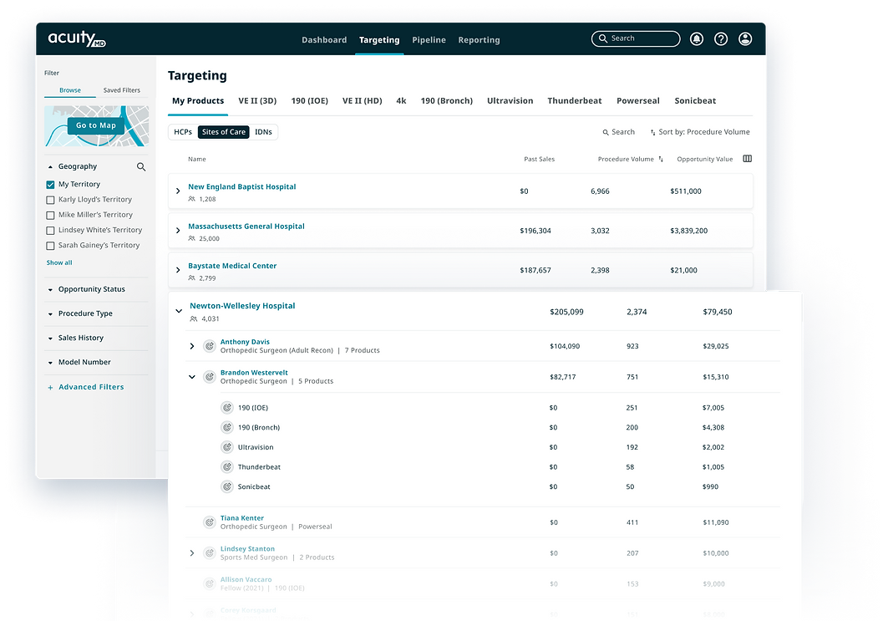Screen dimensions: 893x621
Task: Switch to the Pipeline navigation tab
Action: (x=429, y=39)
